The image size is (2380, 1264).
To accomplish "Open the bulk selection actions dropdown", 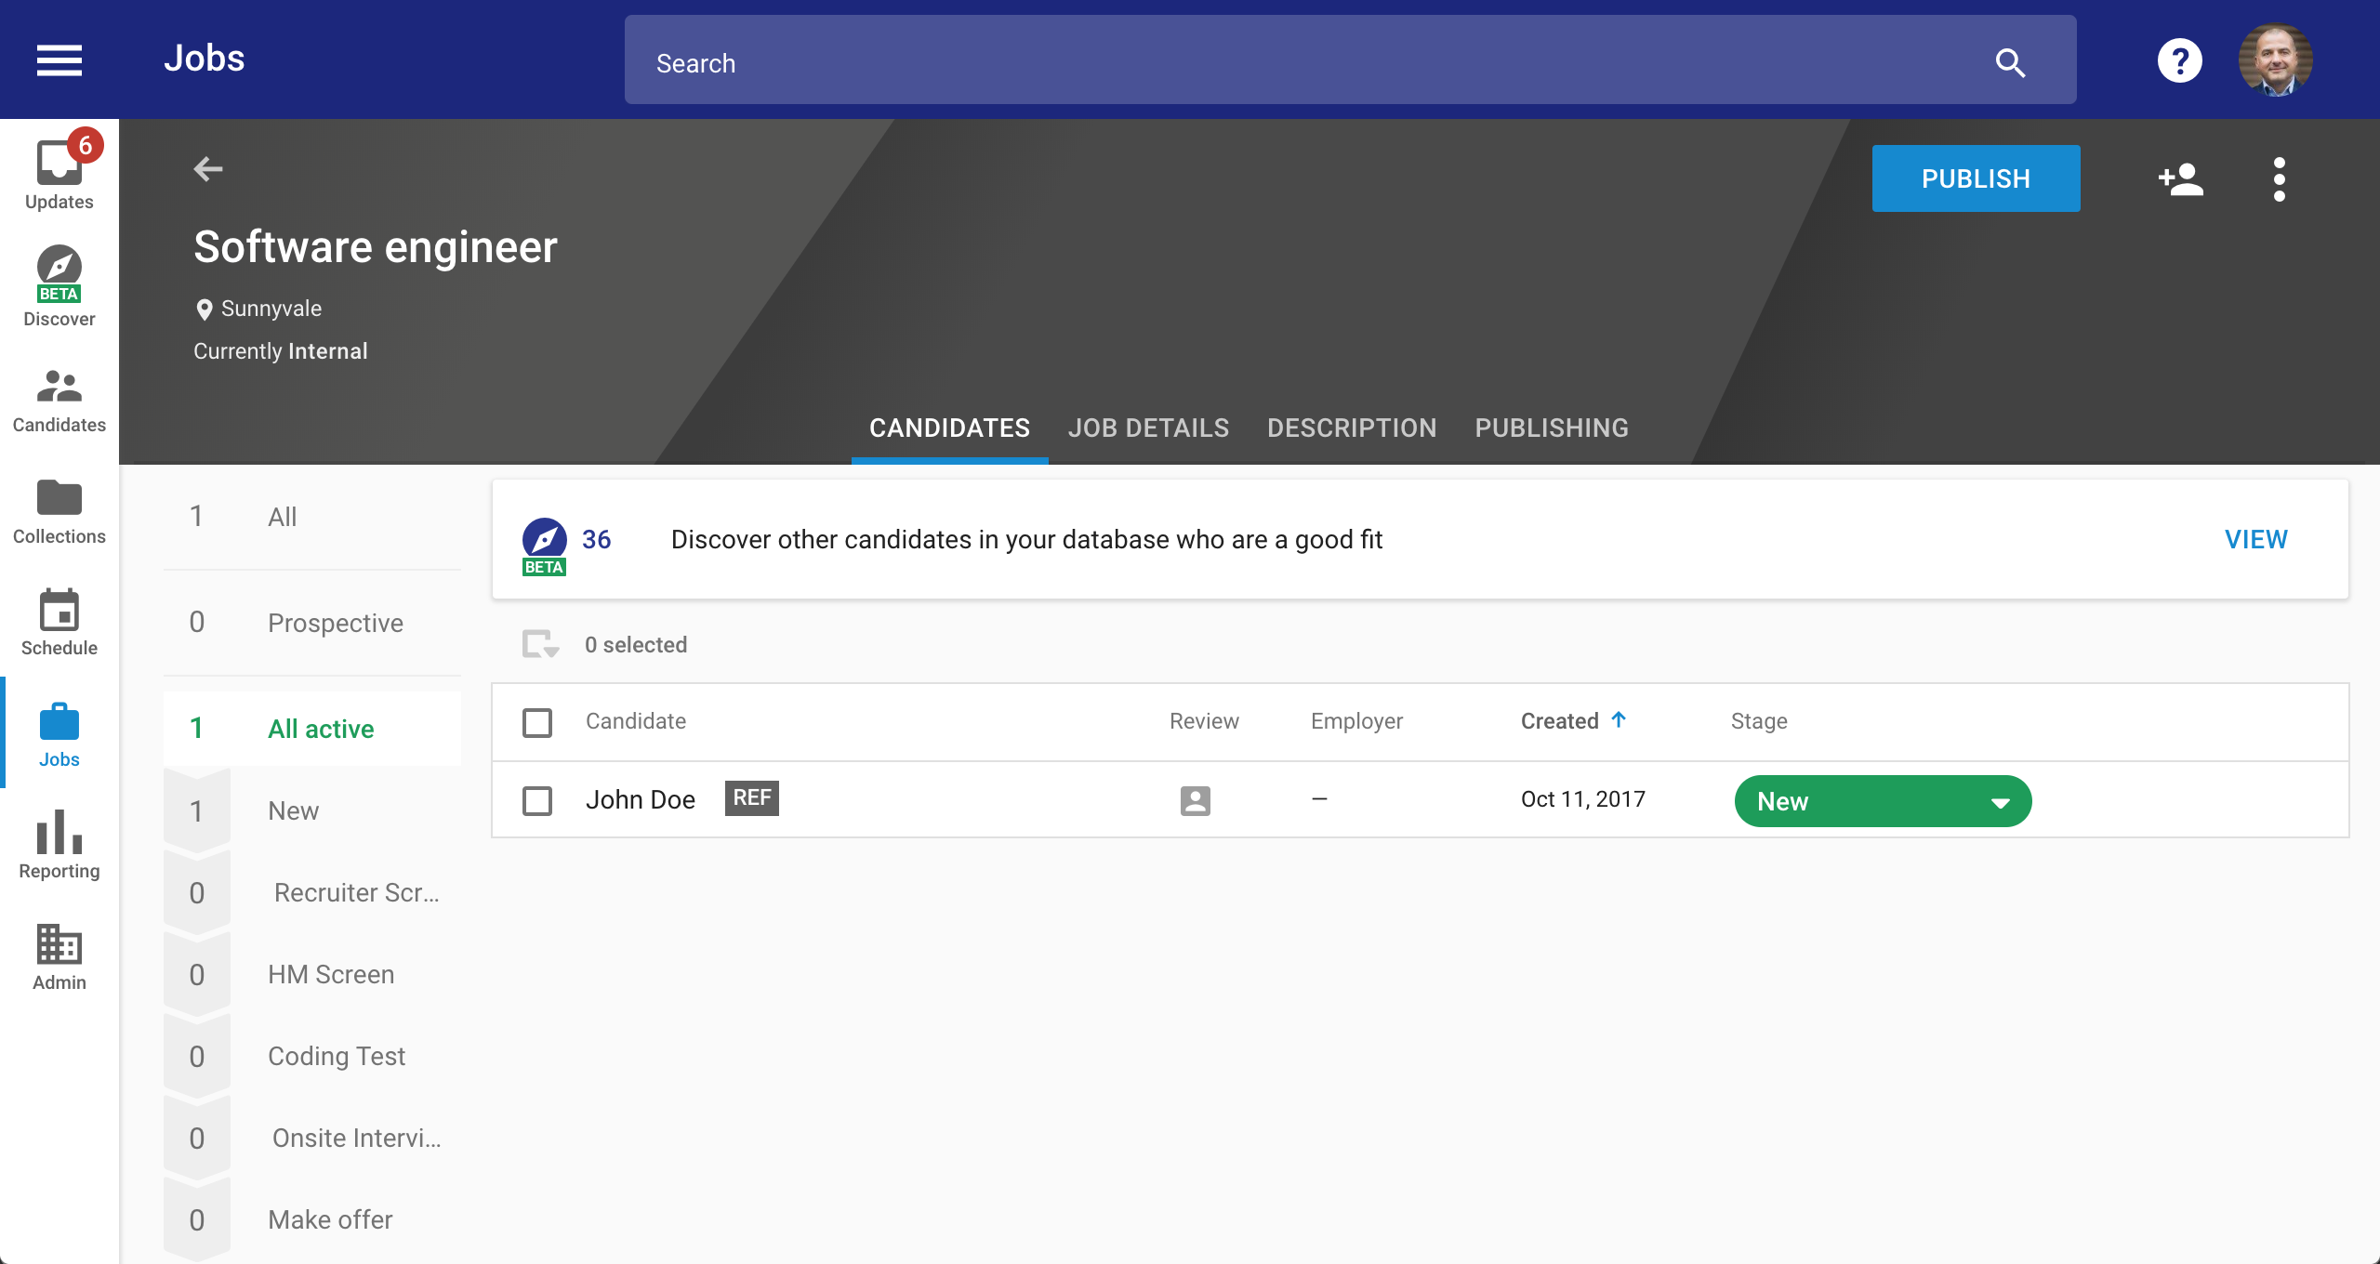I will (540, 644).
